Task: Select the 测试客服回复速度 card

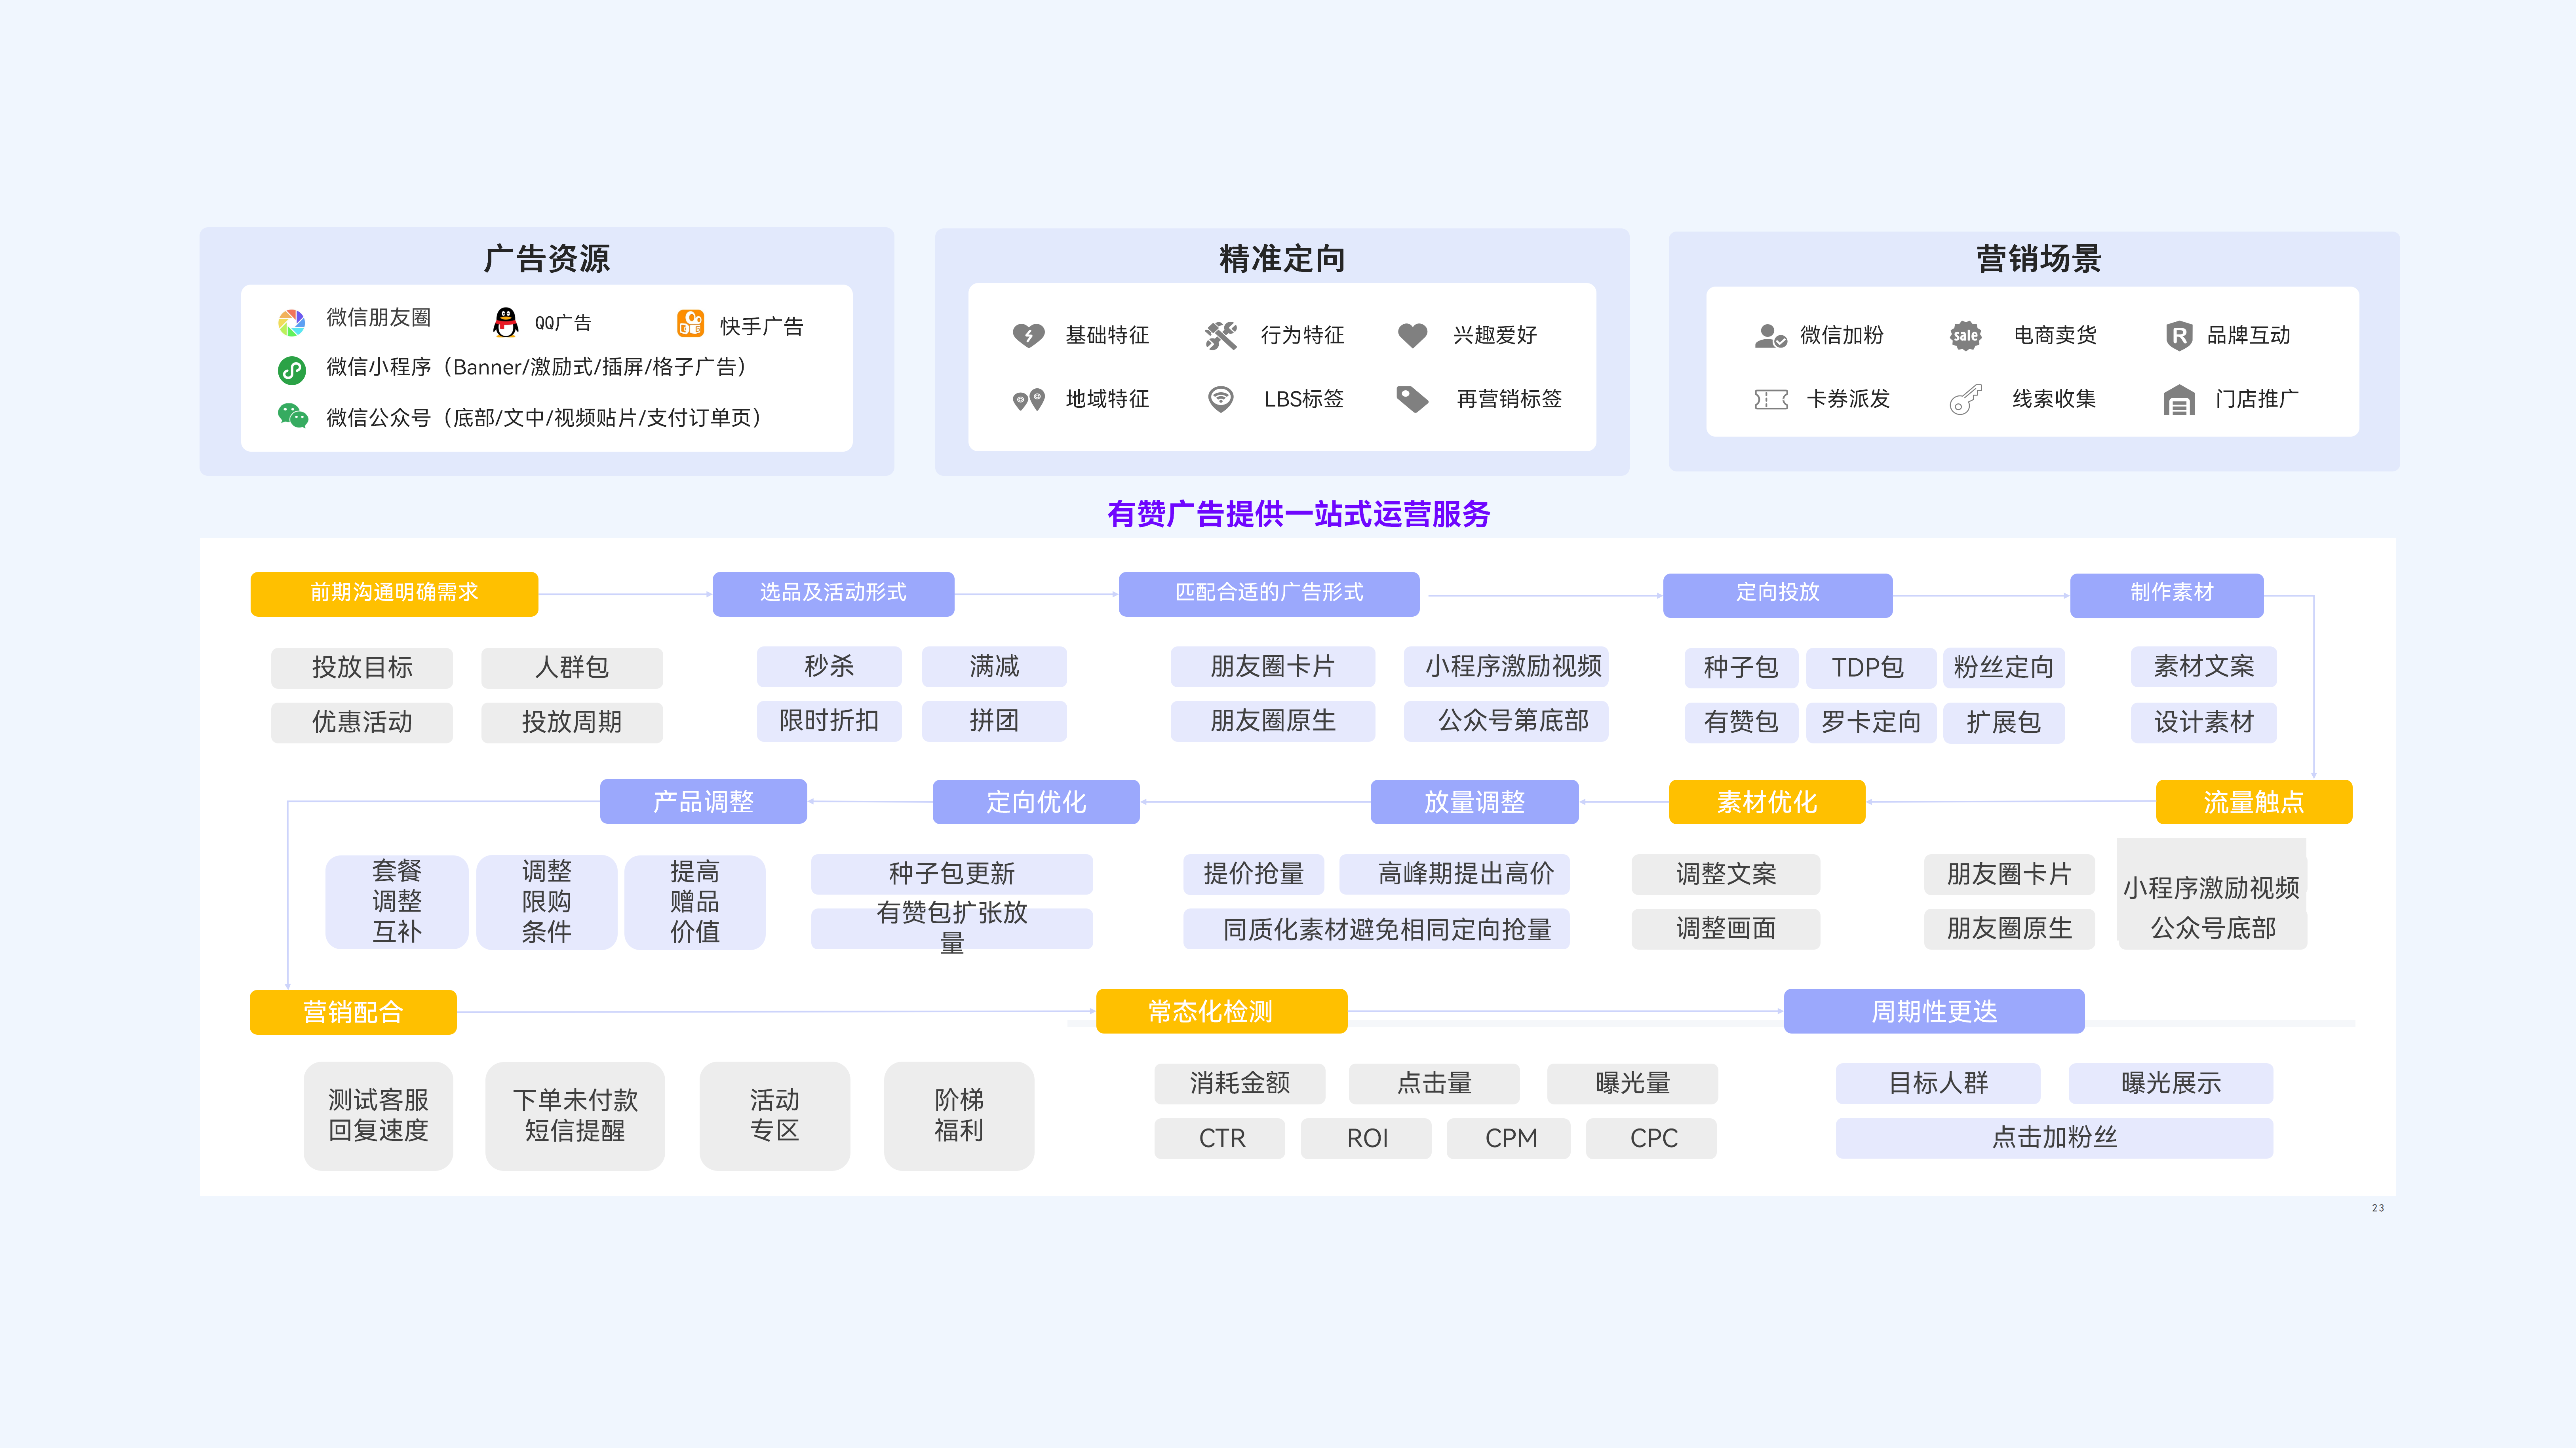Action: click(379, 1116)
